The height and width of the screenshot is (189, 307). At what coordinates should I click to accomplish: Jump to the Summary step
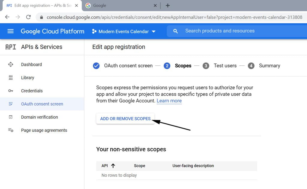269,65
